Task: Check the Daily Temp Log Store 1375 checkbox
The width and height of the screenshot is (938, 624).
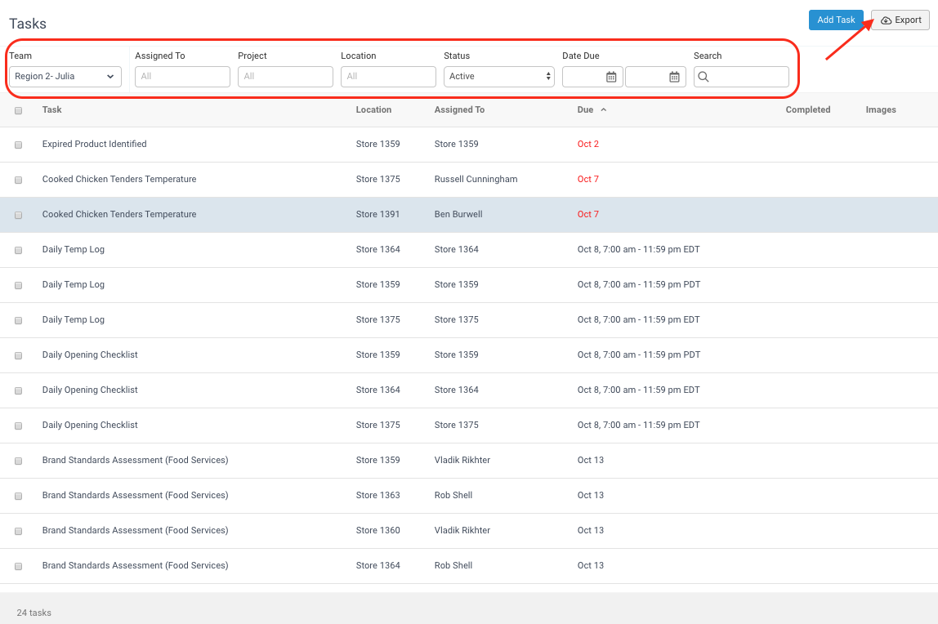Action: pyautogui.click(x=19, y=320)
